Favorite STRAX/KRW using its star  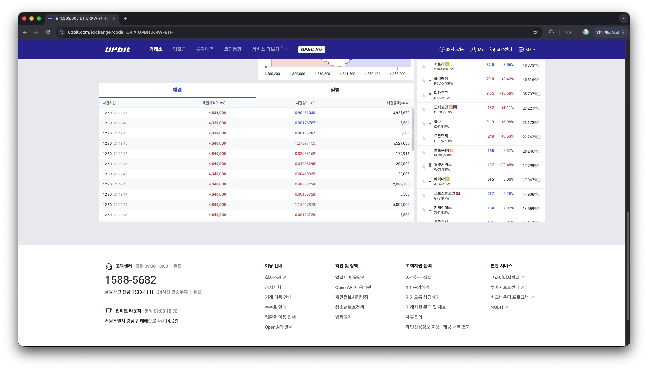424,66
